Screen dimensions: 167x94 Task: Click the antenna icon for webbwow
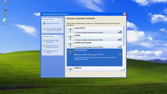(70, 69)
